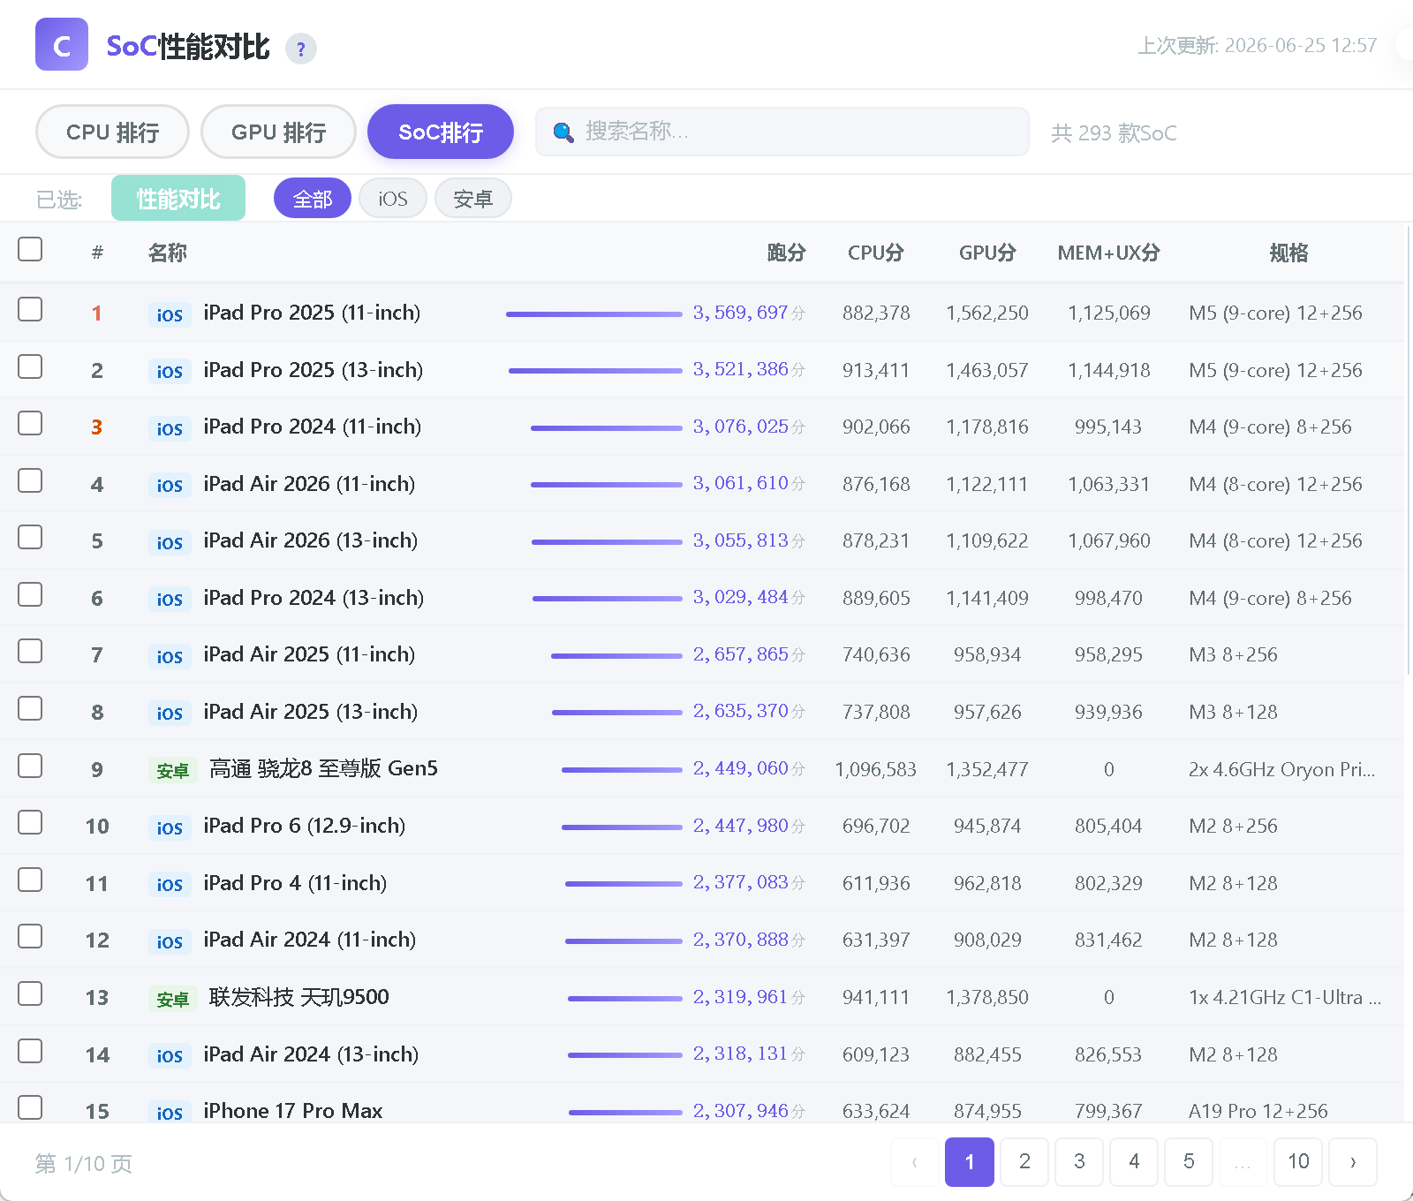1413x1201 pixels.
Task: Switch to the CPU 排行 tab
Action: 112,132
